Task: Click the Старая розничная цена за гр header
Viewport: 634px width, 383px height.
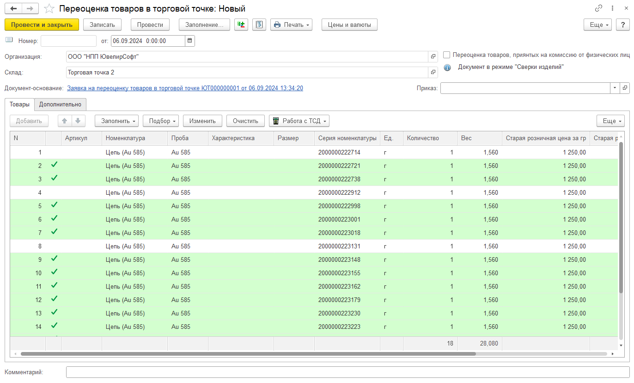Action: point(546,138)
